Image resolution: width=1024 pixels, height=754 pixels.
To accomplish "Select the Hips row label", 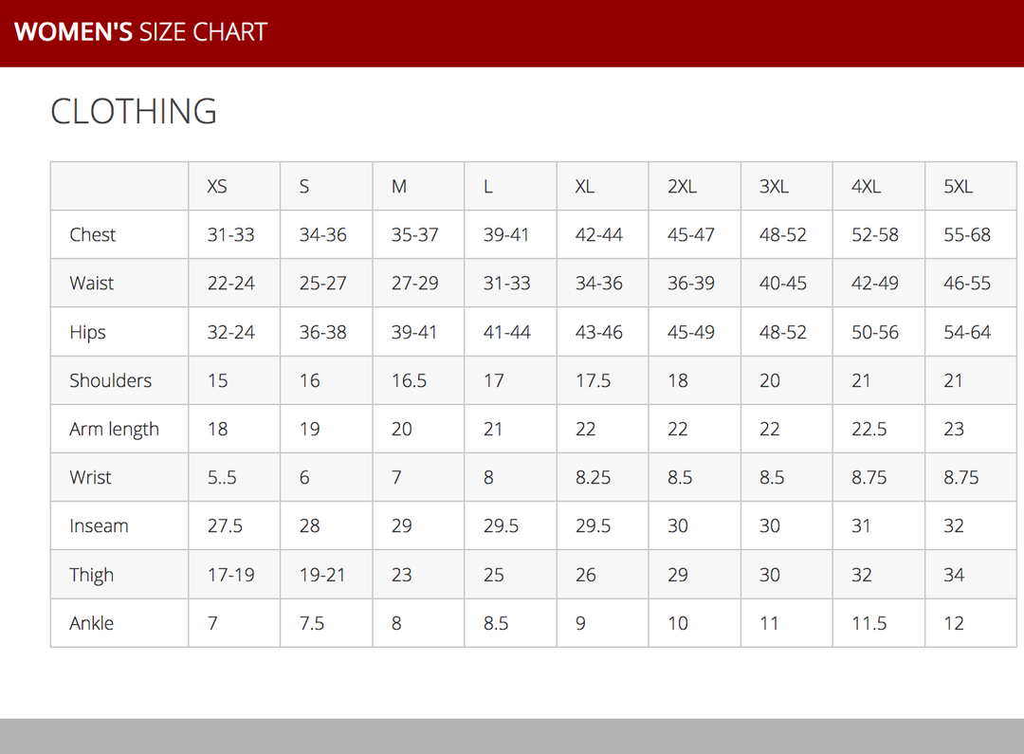I will tap(87, 333).
